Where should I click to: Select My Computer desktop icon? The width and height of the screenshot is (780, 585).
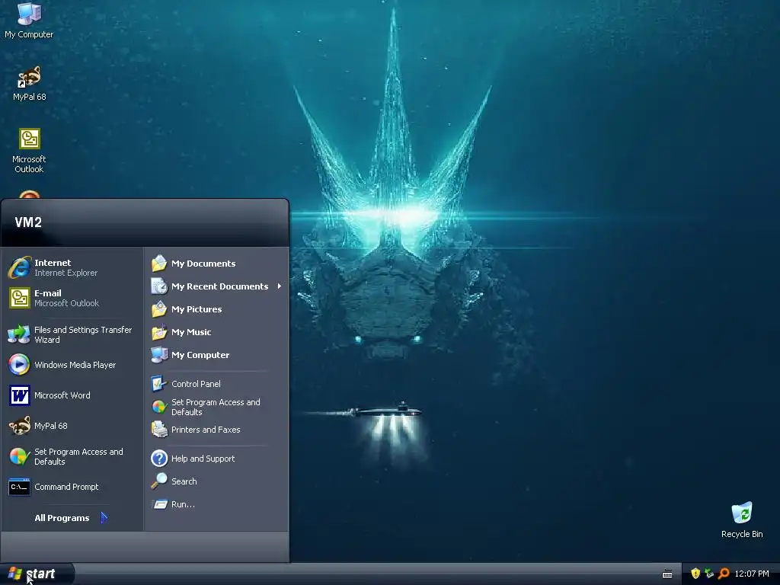[29, 20]
